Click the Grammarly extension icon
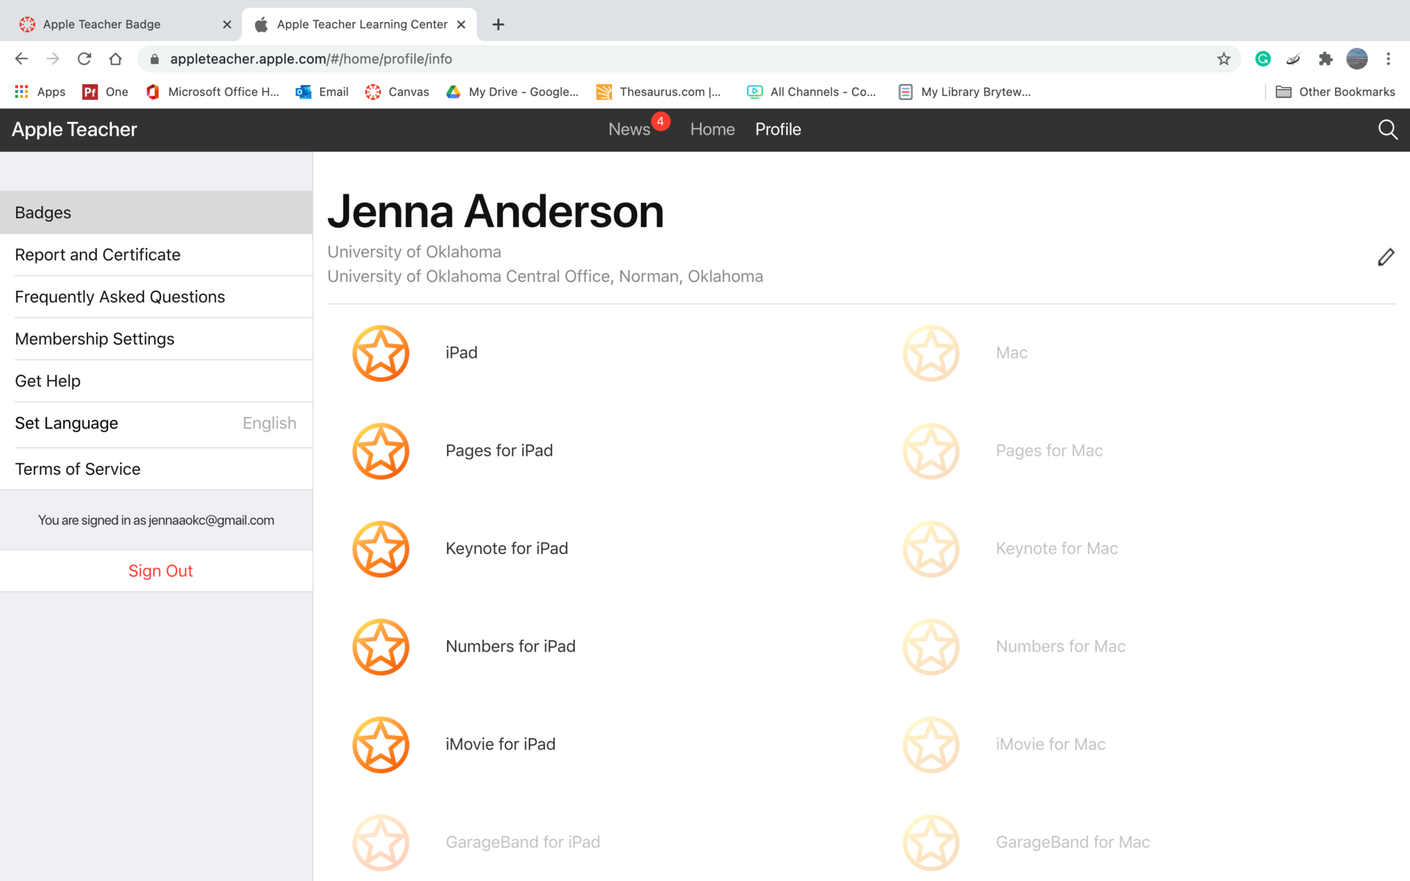This screenshot has height=881, width=1410. pos(1263,59)
